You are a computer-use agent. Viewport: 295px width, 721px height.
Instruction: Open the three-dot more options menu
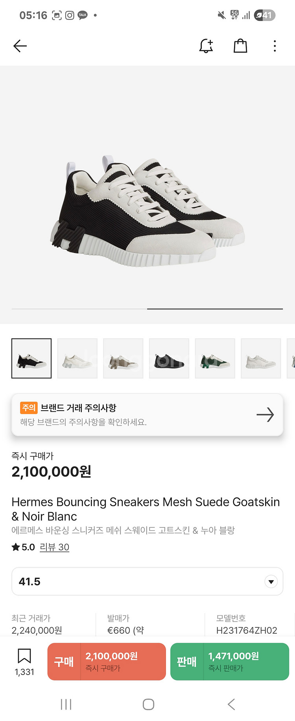[x=275, y=46]
